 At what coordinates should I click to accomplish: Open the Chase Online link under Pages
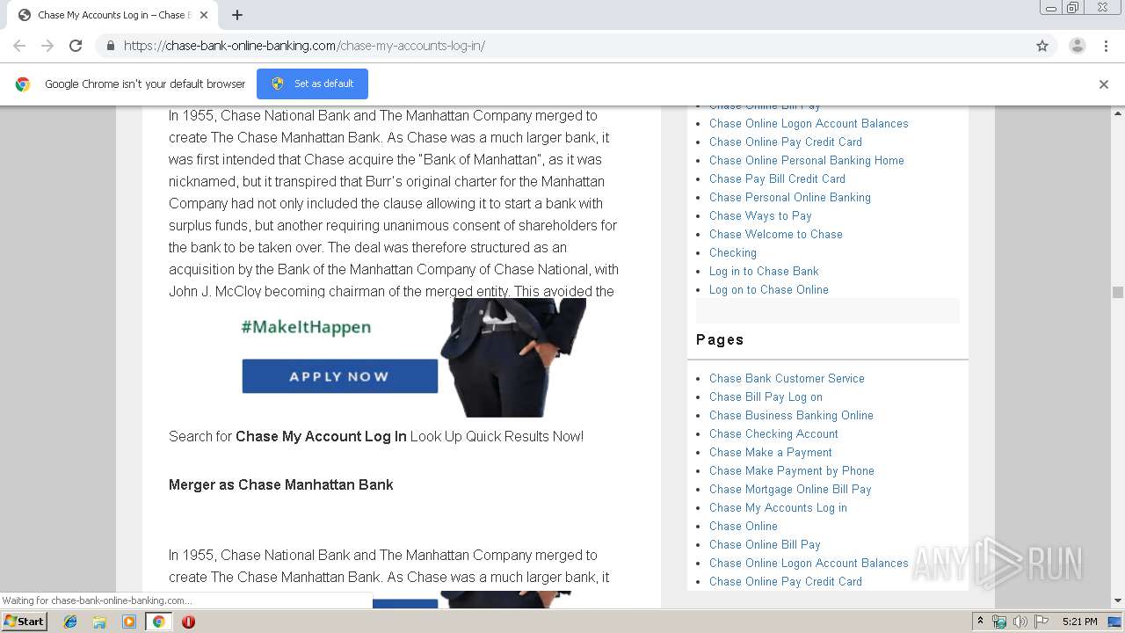[744, 526]
